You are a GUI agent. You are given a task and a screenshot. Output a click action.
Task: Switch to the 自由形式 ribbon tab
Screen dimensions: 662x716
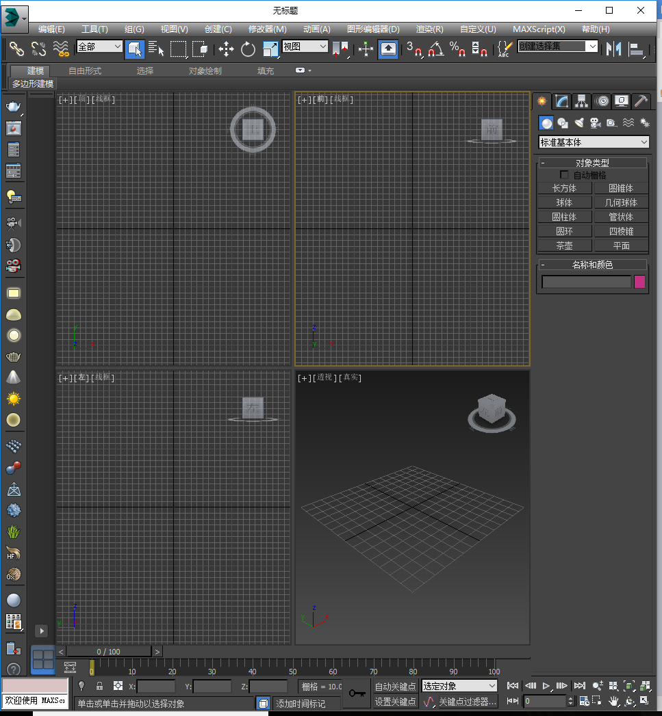(85, 71)
